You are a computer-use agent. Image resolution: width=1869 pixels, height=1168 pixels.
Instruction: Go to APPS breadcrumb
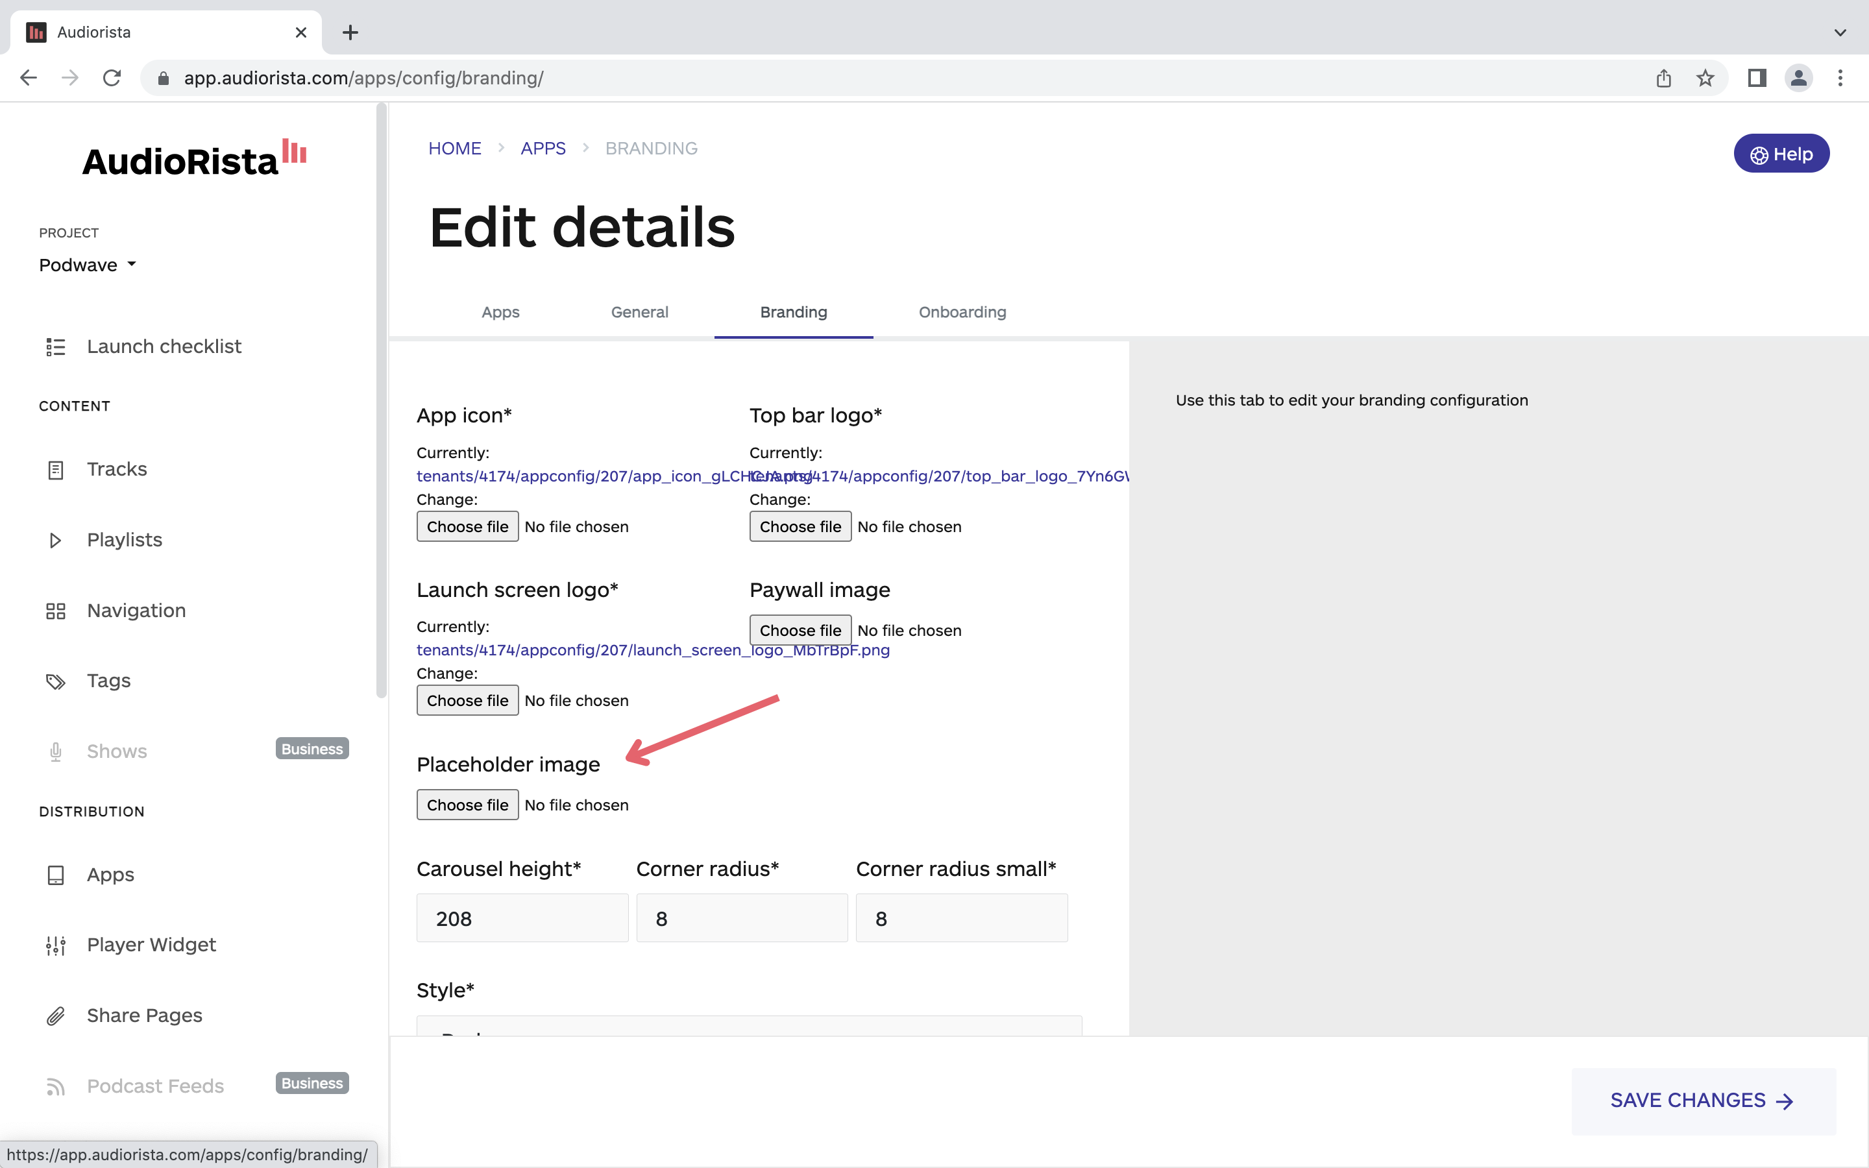point(543,149)
